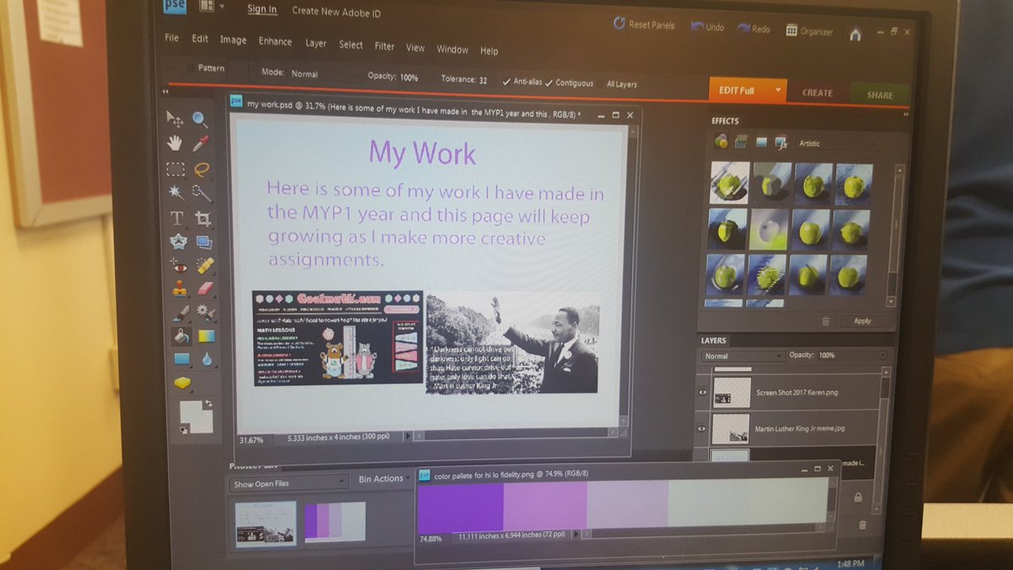Select the Crop tool
The height and width of the screenshot is (570, 1013).
(203, 219)
